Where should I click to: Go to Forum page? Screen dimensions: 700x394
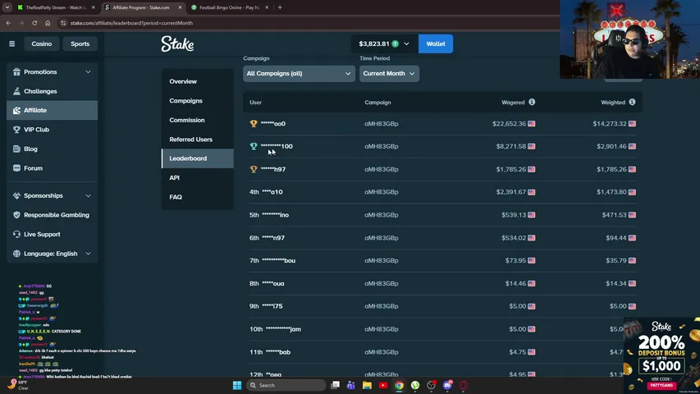pos(53,168)
